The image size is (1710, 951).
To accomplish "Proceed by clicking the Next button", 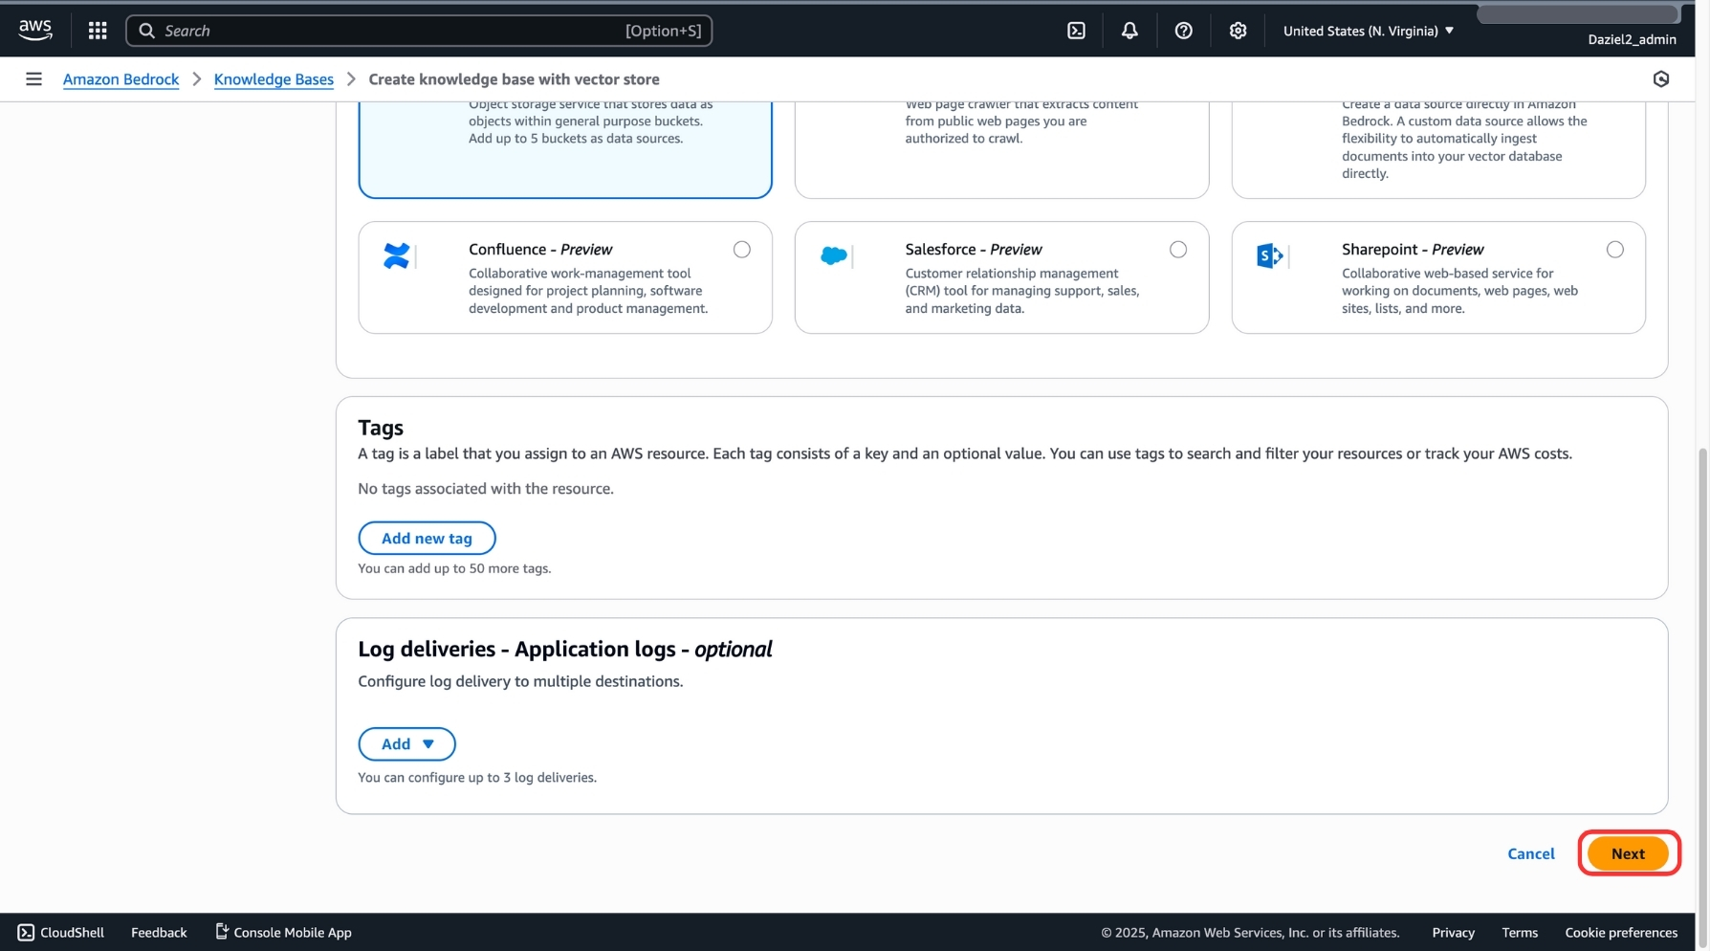I will 1629,852.
